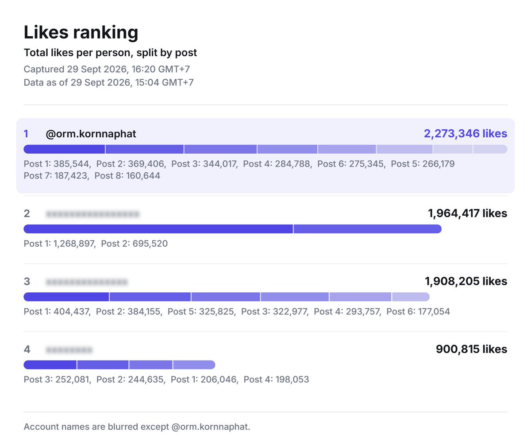Click the 1,964,417 likes total
Image resolution: width=531 pixels, height=446 pixels.
[x=468, y=213]
